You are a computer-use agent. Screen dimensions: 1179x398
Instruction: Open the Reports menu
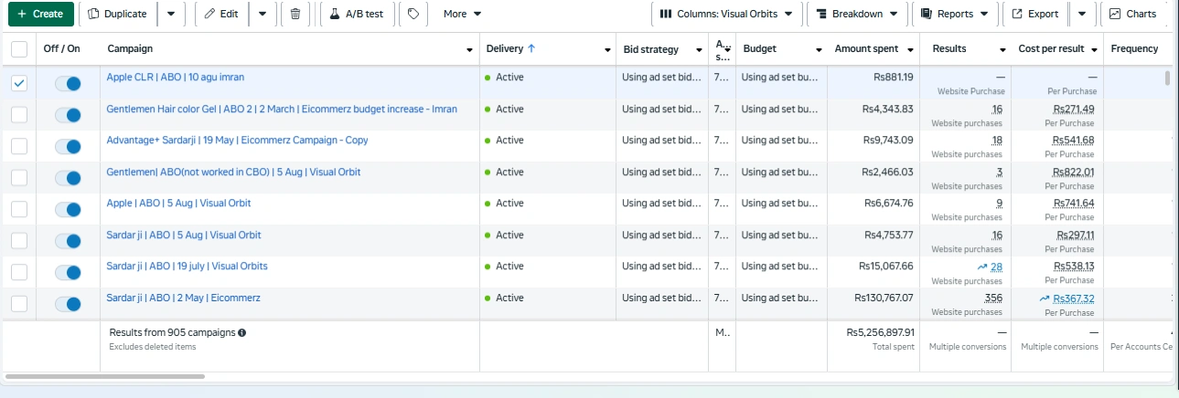pyautogui.click(x=955, y=14)
